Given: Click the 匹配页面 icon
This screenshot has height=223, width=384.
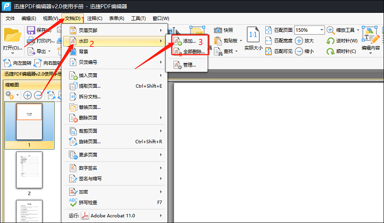Looking at the screenshot, I should 269,30.
